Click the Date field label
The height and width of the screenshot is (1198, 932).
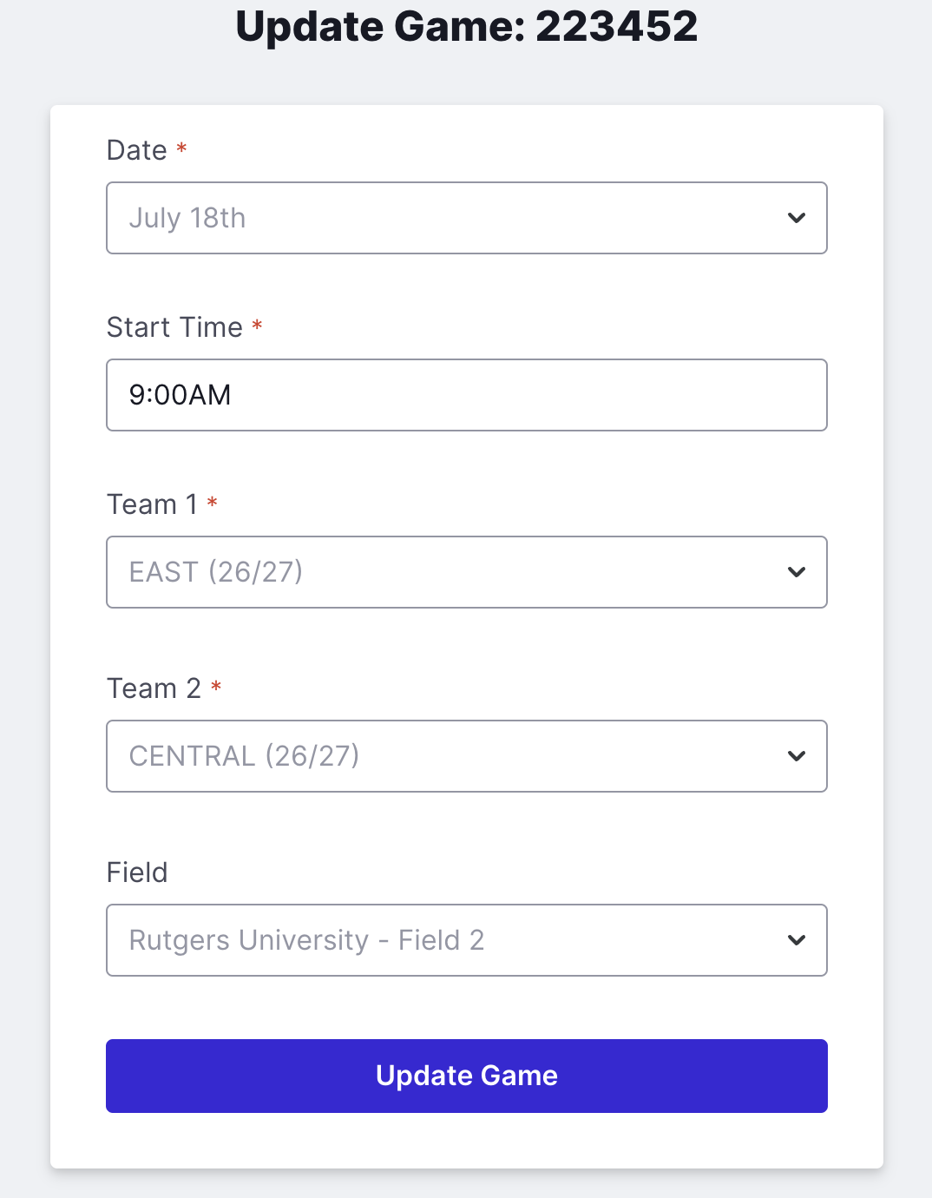136,150
